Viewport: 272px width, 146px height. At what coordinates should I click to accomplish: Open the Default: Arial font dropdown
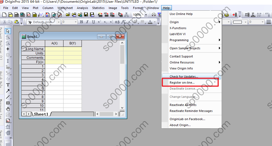(x=59, y=22)
